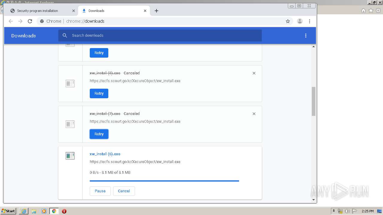Screen dimensions: 383x215
Task: Click the file icon of xw_install (6).exe
Action: tap(70, 156)
